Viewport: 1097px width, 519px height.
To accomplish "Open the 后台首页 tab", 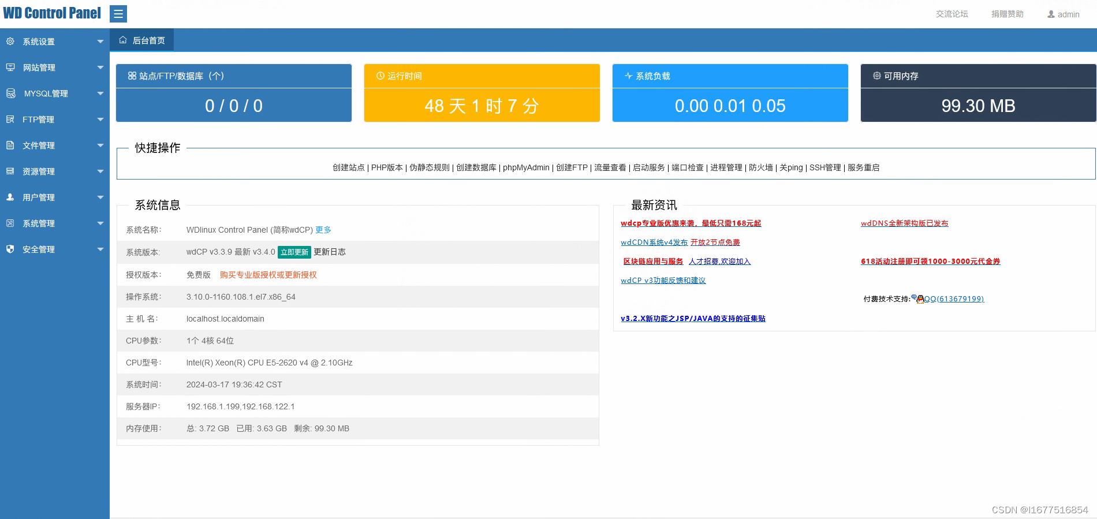I will click(x=141, y=40).
